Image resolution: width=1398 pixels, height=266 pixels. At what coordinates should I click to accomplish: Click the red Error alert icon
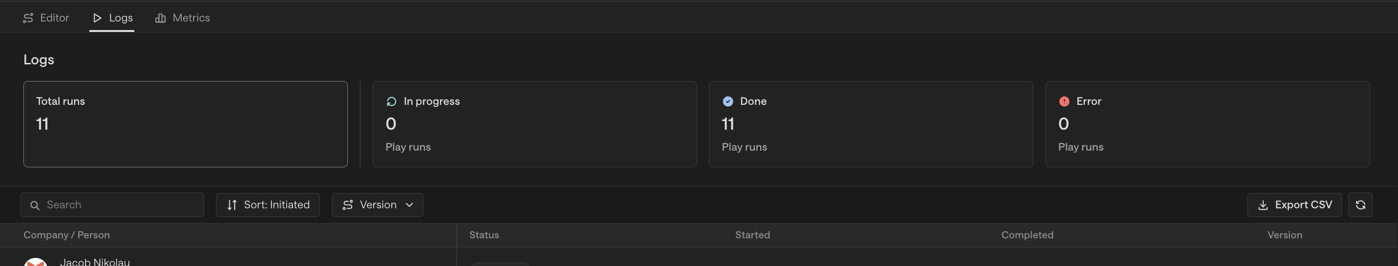click(1064, 102)
